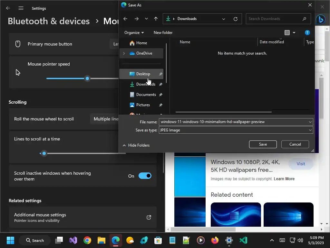Change view layout icon

pyautogui.click(x=287, y=33)
